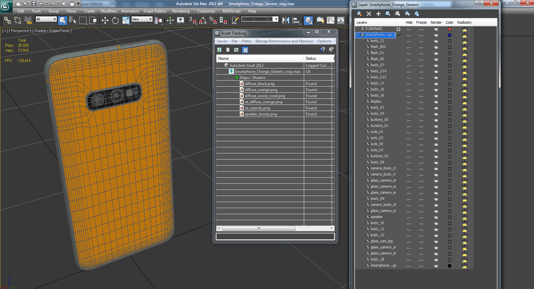Click viewport label Shaded + Edged Faces
The height and width of the screenshot is (289, 534).
tap(52, 31)
